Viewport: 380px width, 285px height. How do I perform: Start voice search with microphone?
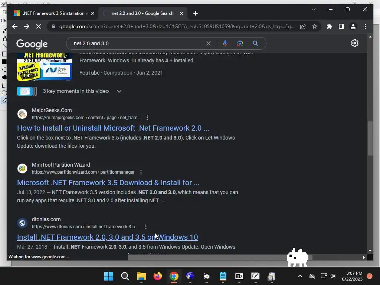point(225,43)
